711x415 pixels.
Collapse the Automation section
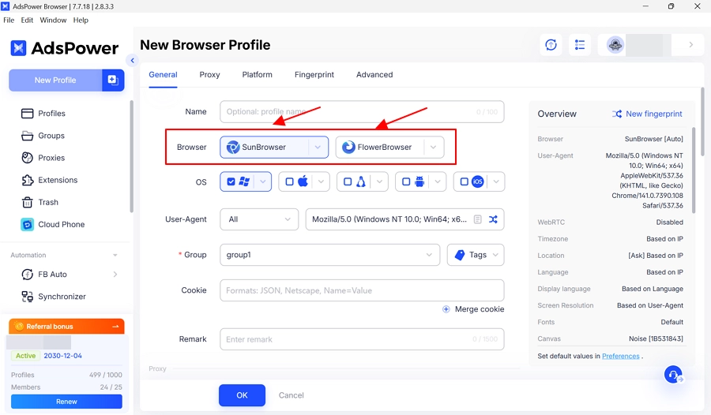[115, 255]
